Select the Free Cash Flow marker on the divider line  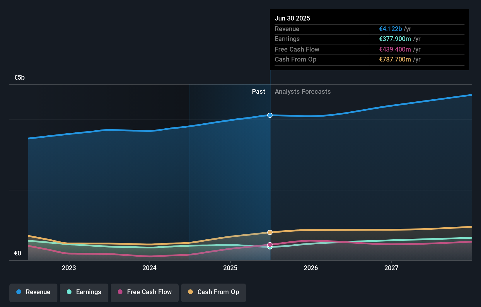point(270,245)
